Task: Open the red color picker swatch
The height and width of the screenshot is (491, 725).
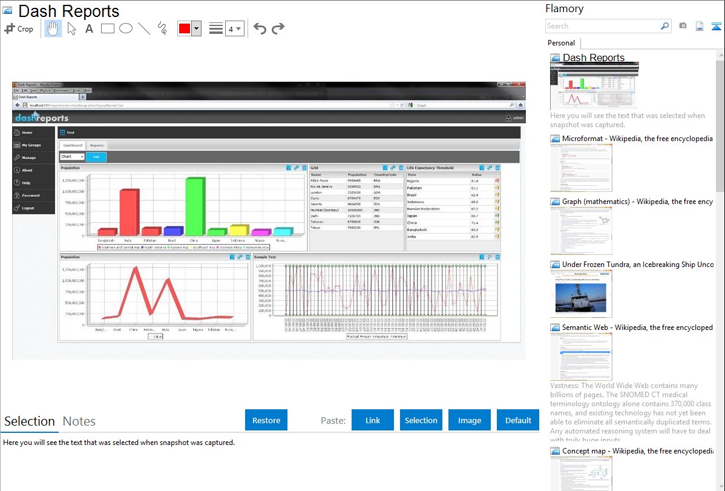Action: (x=185, y=28)
